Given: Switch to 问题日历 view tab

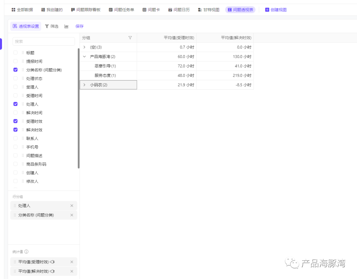Looking at the screenshot, I should 179,10.
